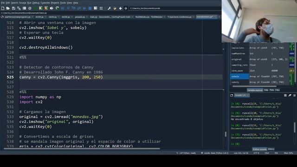Start debugging the file
This screenshot has height=167, width=297.
[x=63, y=8]
